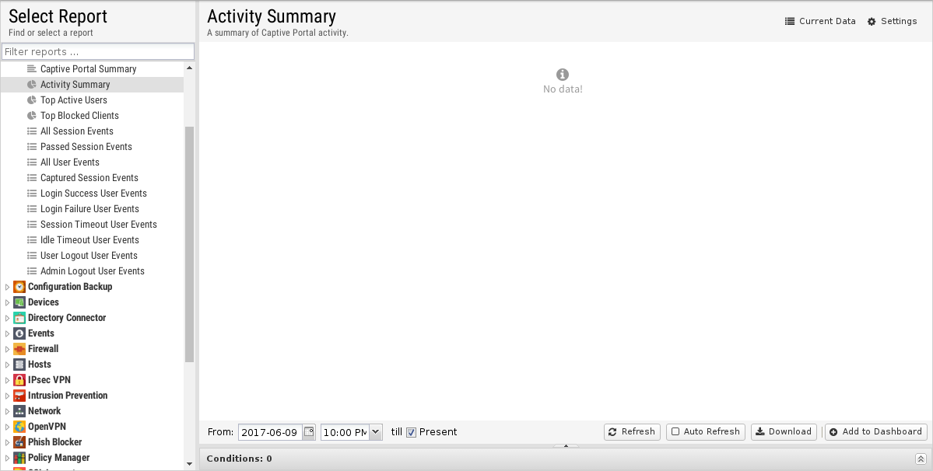The width and height of the screenshot is (933, 471).
Task: Click the report list scrollbar thumb
Action: [x=189, y=244]
